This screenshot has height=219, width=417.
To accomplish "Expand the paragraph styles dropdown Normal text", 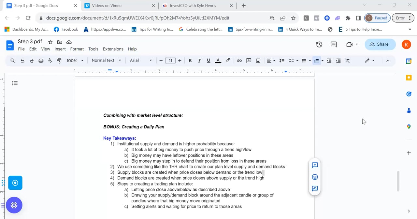I will (106, 60).
